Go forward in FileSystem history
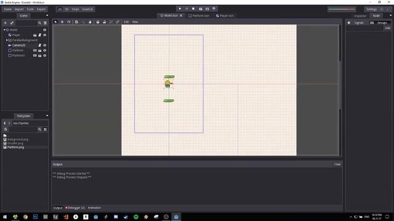Viewport: 394px width, 221px height. click(x=9, y=123)
